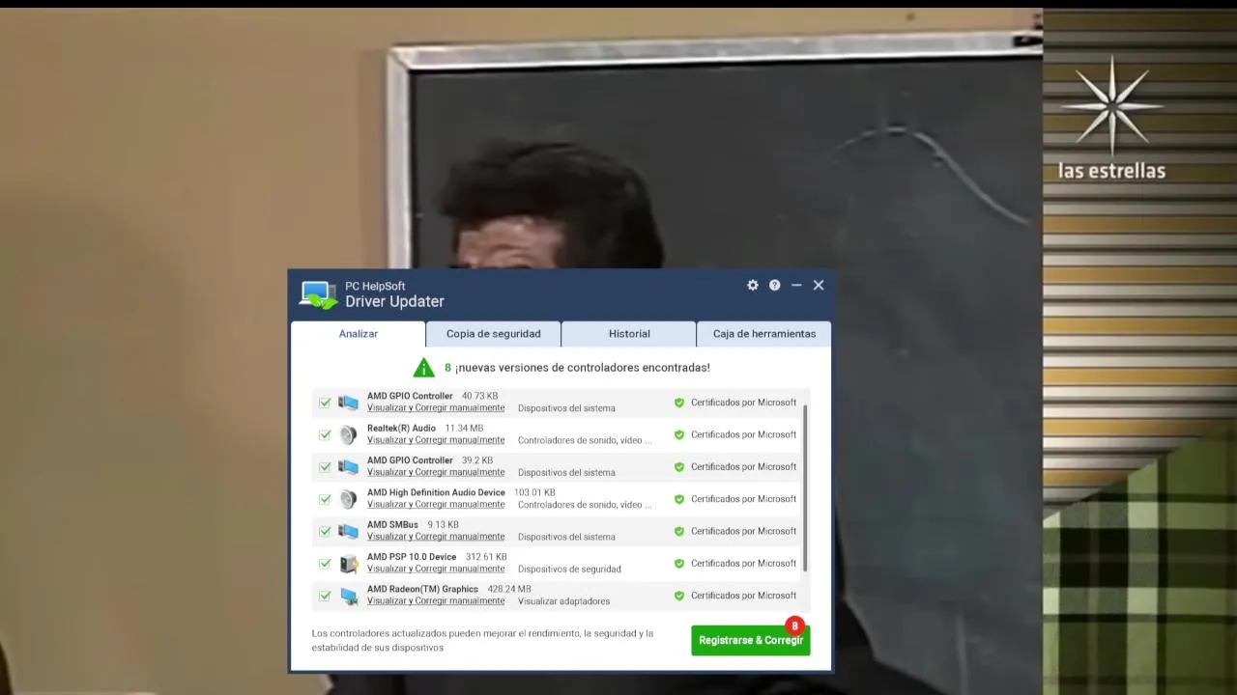This screenshot has height=695, width=1237.
Task: Click the Microsoft certified shield for AMD High Definition Audio
Action: [679, 499]
